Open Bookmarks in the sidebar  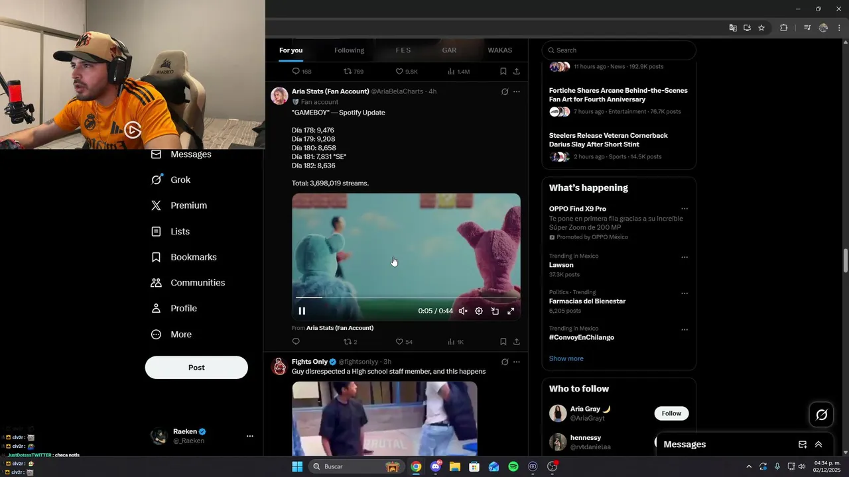[184, 257]
